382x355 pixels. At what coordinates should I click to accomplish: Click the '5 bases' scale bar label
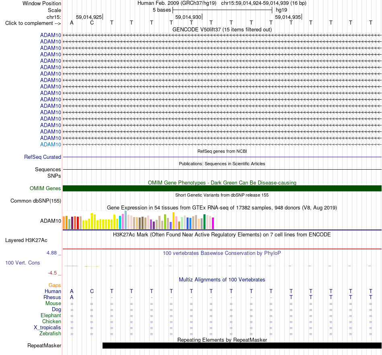click(162, 10)
